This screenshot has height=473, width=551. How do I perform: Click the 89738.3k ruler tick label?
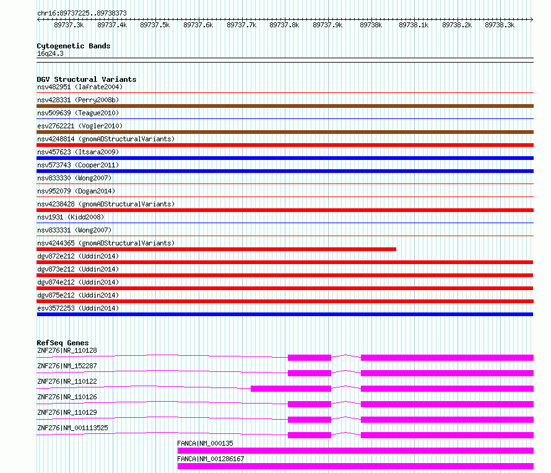tap(500, 25)
